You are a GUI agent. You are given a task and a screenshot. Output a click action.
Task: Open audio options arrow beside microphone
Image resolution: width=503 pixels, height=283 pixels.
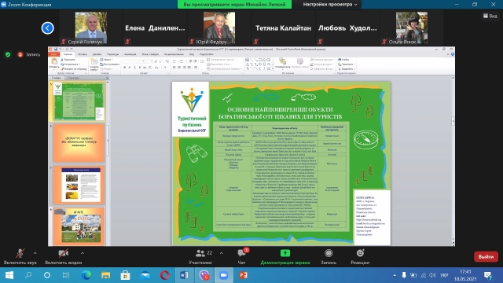point(35,253)
